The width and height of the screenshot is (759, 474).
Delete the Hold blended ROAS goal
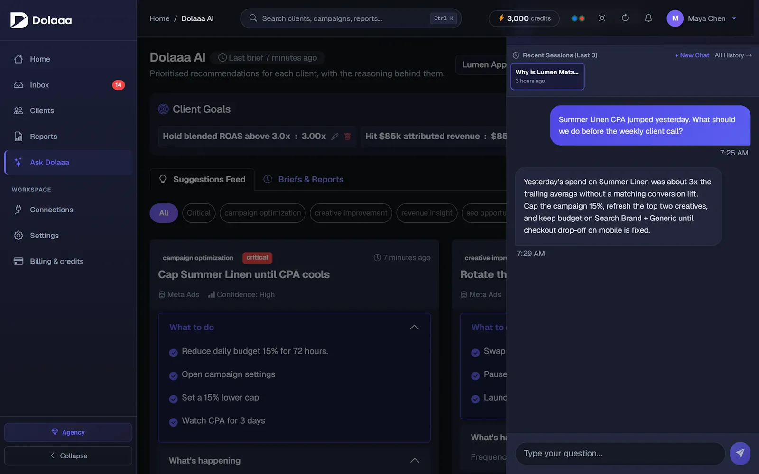point(347,137)
